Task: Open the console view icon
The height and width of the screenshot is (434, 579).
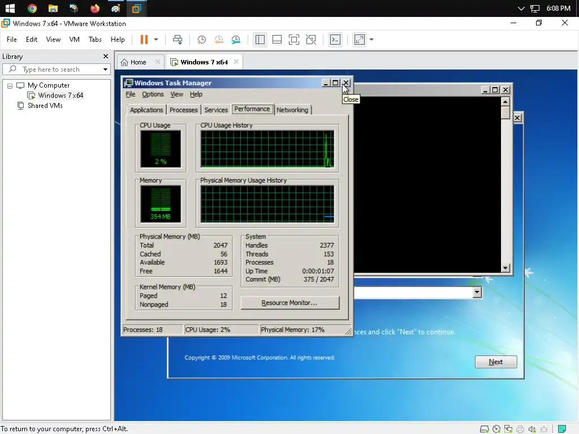Action: click(335, 40)
